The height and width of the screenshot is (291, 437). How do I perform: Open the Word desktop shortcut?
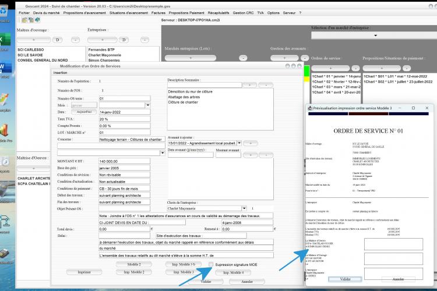pyautogui.click(x=5, y=69)
